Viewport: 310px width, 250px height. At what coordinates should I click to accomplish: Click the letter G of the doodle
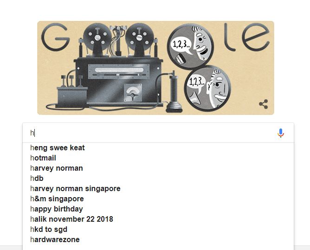point(56,37)
